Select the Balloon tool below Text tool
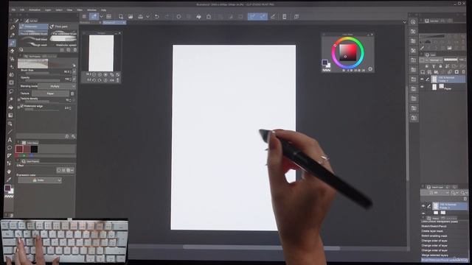Image resolution: width=472 pixels, height=265 pixels. point(10,148)
